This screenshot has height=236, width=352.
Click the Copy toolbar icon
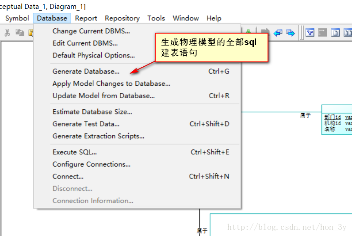tap(20, 33)
